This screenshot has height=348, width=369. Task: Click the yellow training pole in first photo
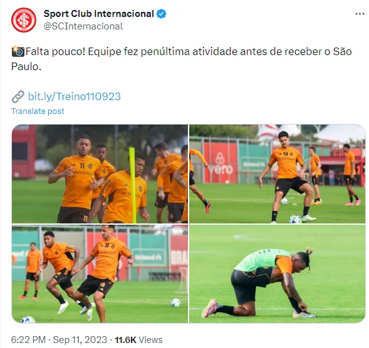[x=132, y=185]
